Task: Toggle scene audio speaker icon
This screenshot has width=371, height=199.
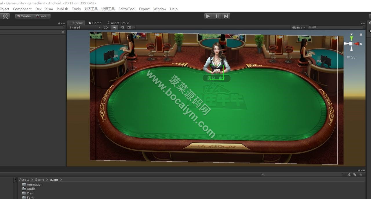Action: [x=122, y=27]
